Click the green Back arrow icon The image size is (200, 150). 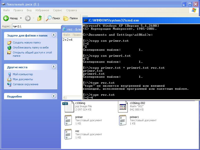click(6, 18)
